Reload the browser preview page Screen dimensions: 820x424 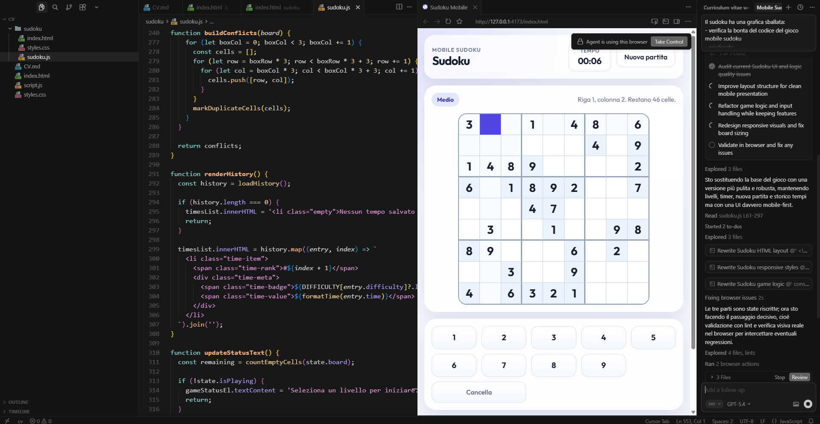448,21
